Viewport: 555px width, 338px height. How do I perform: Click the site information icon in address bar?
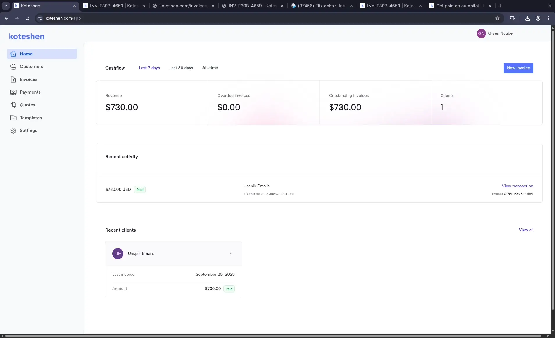(x=40, y=18)
